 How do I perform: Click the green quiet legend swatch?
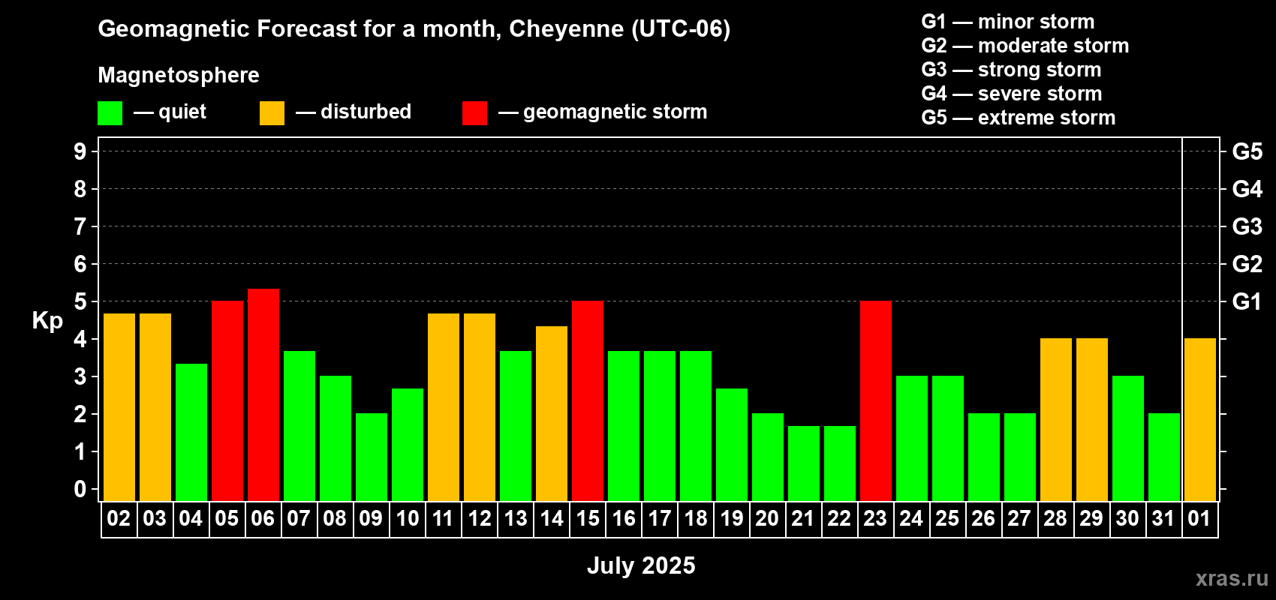pyautogui.click(x=110, y=113)
